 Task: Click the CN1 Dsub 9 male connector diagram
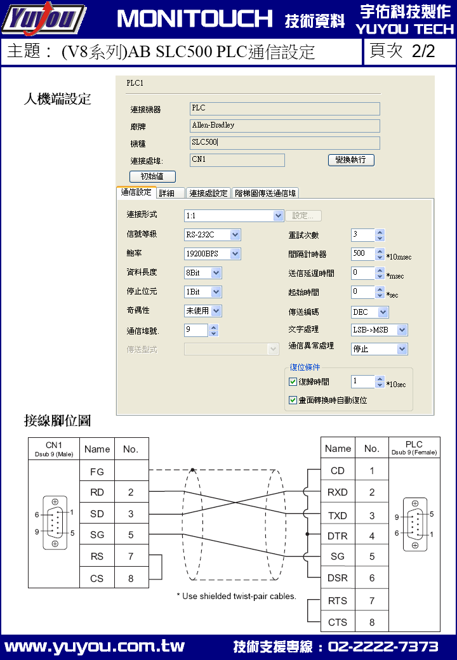click(x=55, y=522)
